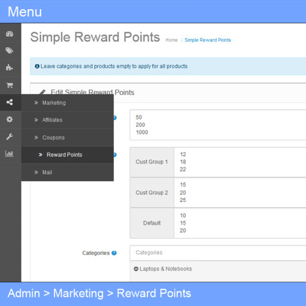The image size is (306, 306).
Task: Open the Catalog tags icon
Action: click(9, 50)
